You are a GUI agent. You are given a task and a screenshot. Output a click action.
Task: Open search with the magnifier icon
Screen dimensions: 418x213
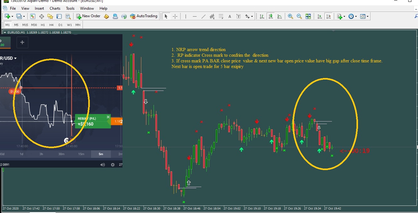point(416,16)
